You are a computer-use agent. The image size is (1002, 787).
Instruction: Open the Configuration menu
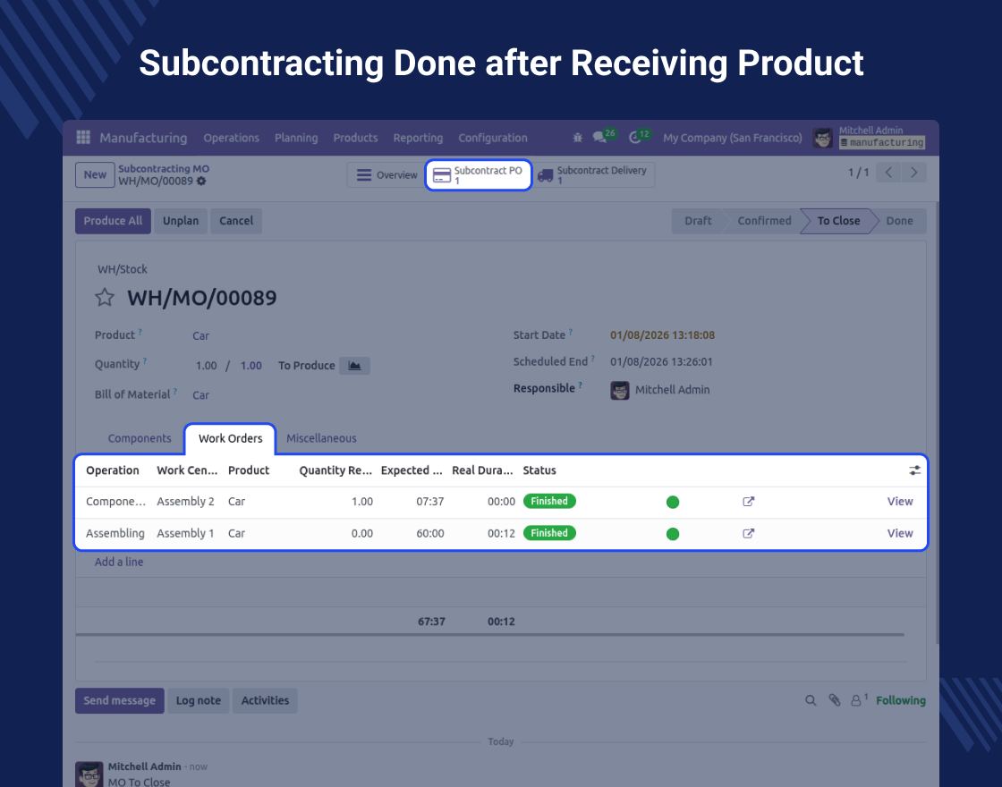pos(493,138)
